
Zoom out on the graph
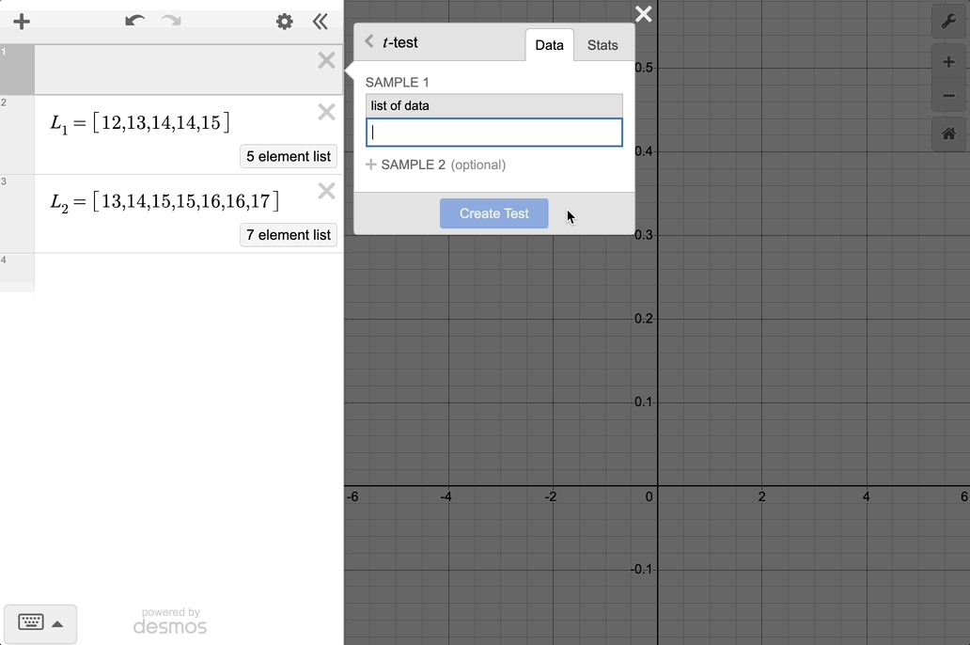pyautogui.click(x=948, y=96)
